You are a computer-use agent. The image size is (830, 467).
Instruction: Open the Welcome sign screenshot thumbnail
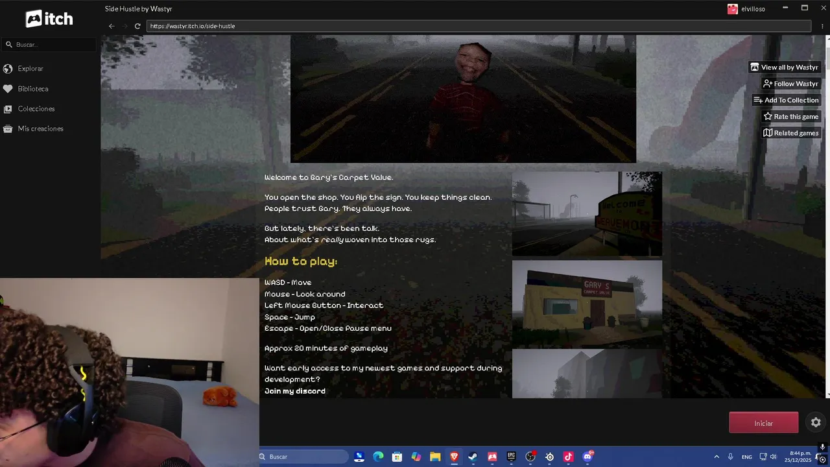click(x=587, y=214)
